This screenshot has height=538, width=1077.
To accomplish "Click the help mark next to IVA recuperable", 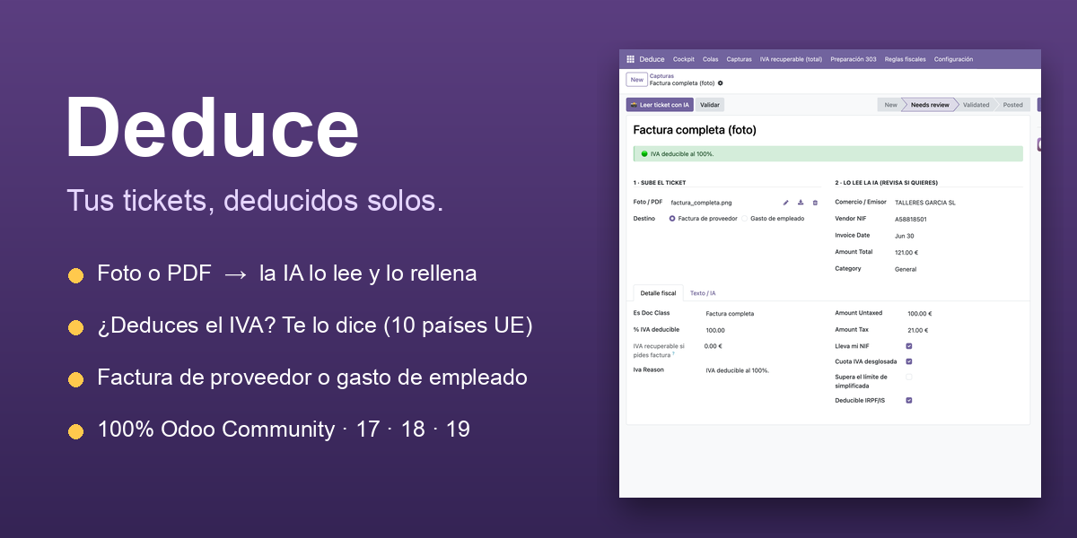I will (x=674, y=354).
